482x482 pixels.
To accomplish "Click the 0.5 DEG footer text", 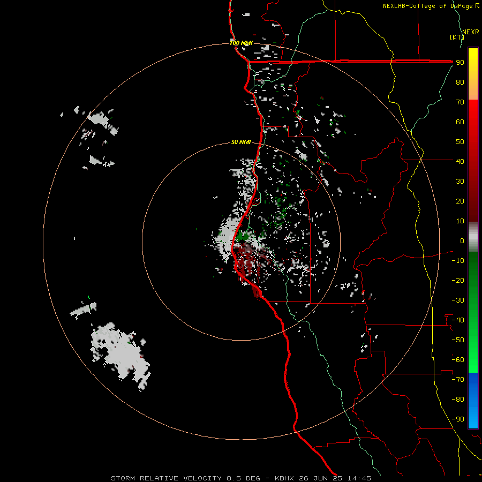I will click(244, 478).
